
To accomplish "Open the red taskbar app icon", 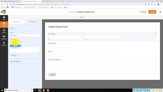I will 48,90.
